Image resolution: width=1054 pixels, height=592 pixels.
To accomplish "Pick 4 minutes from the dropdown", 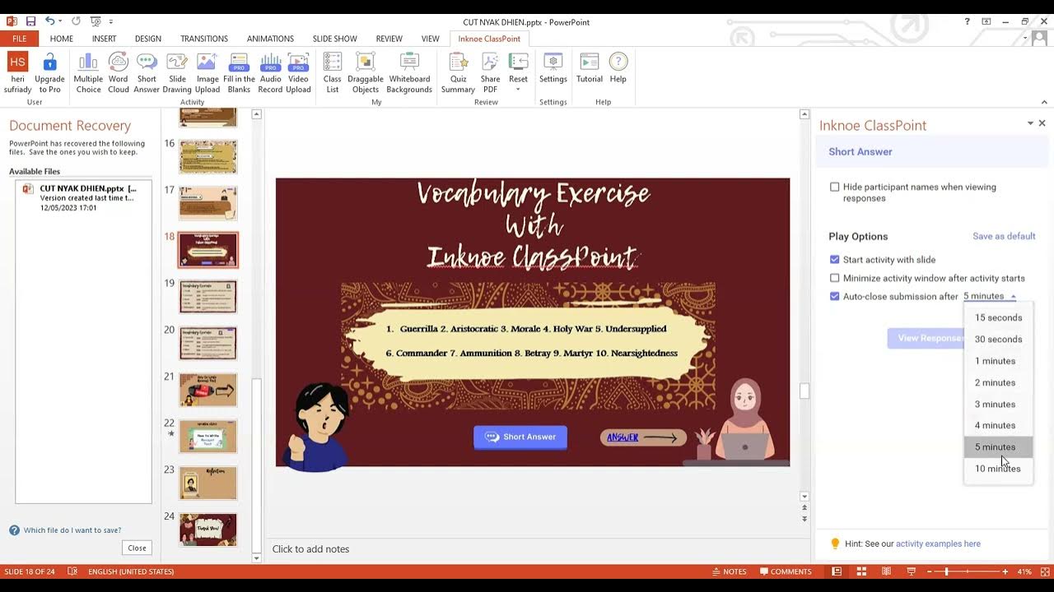I will click(x=998, y=425).
